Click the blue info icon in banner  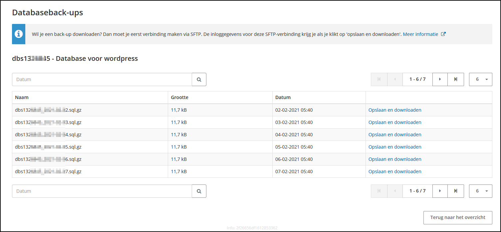[x=19, y=34]
